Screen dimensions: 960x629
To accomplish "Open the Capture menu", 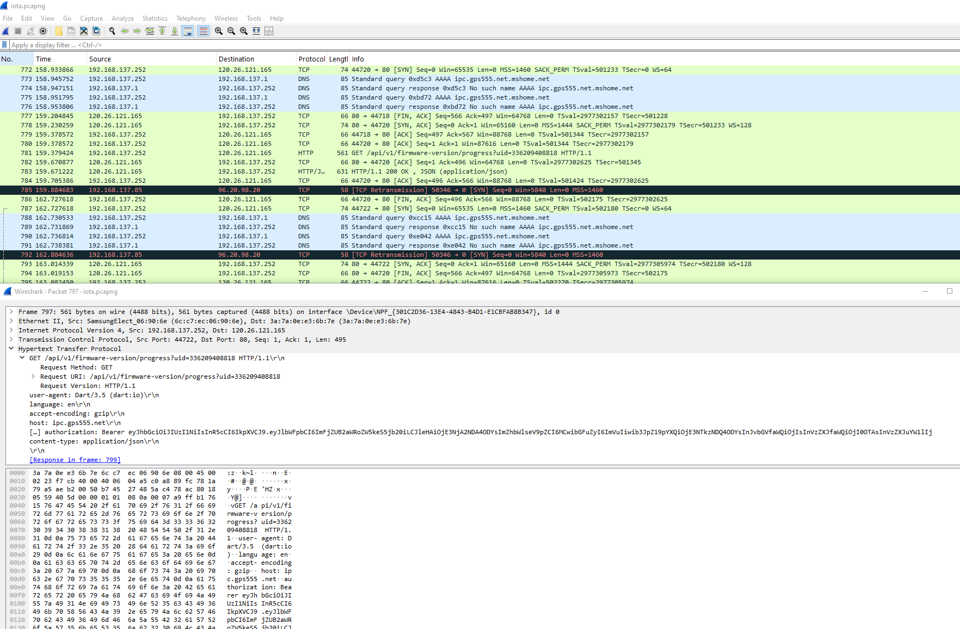I will click(91, 18).
